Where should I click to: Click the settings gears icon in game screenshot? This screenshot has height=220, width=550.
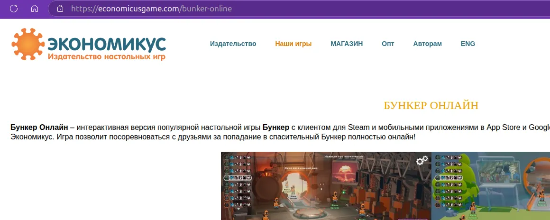click(422, 161)
